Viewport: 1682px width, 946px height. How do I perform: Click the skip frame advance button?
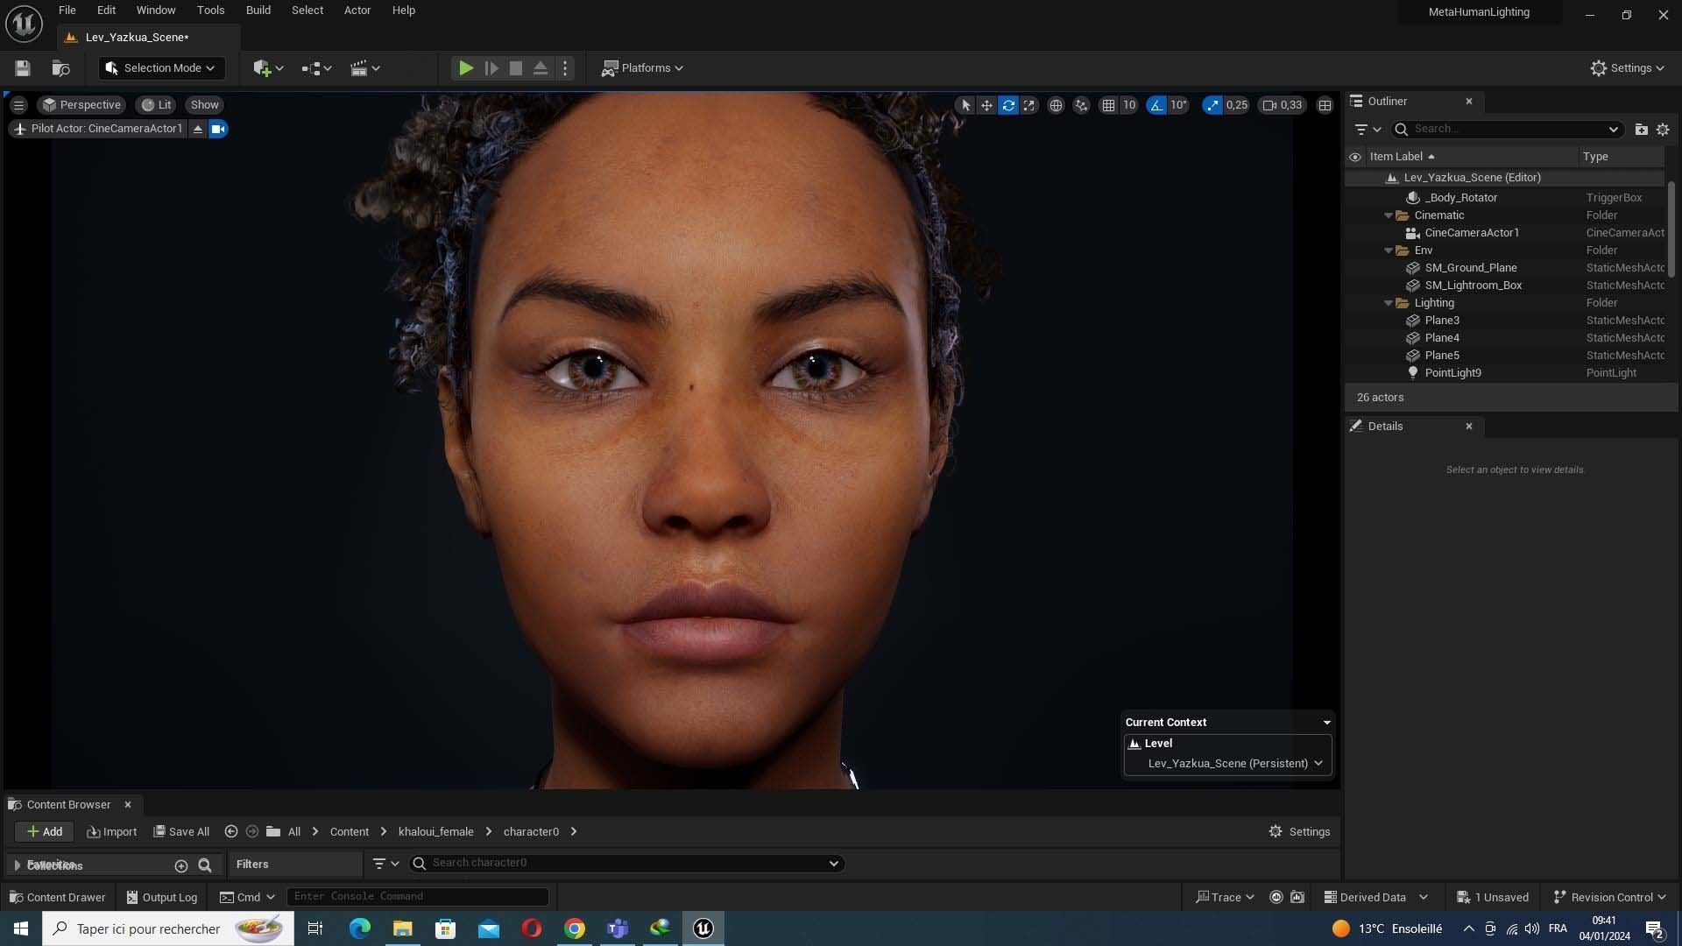(491, 68)
